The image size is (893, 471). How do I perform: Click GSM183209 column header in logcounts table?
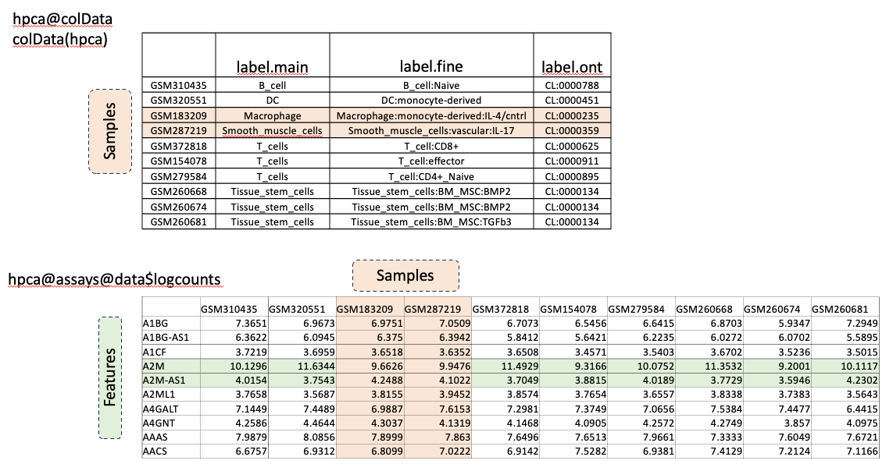(x=370, y=309)
